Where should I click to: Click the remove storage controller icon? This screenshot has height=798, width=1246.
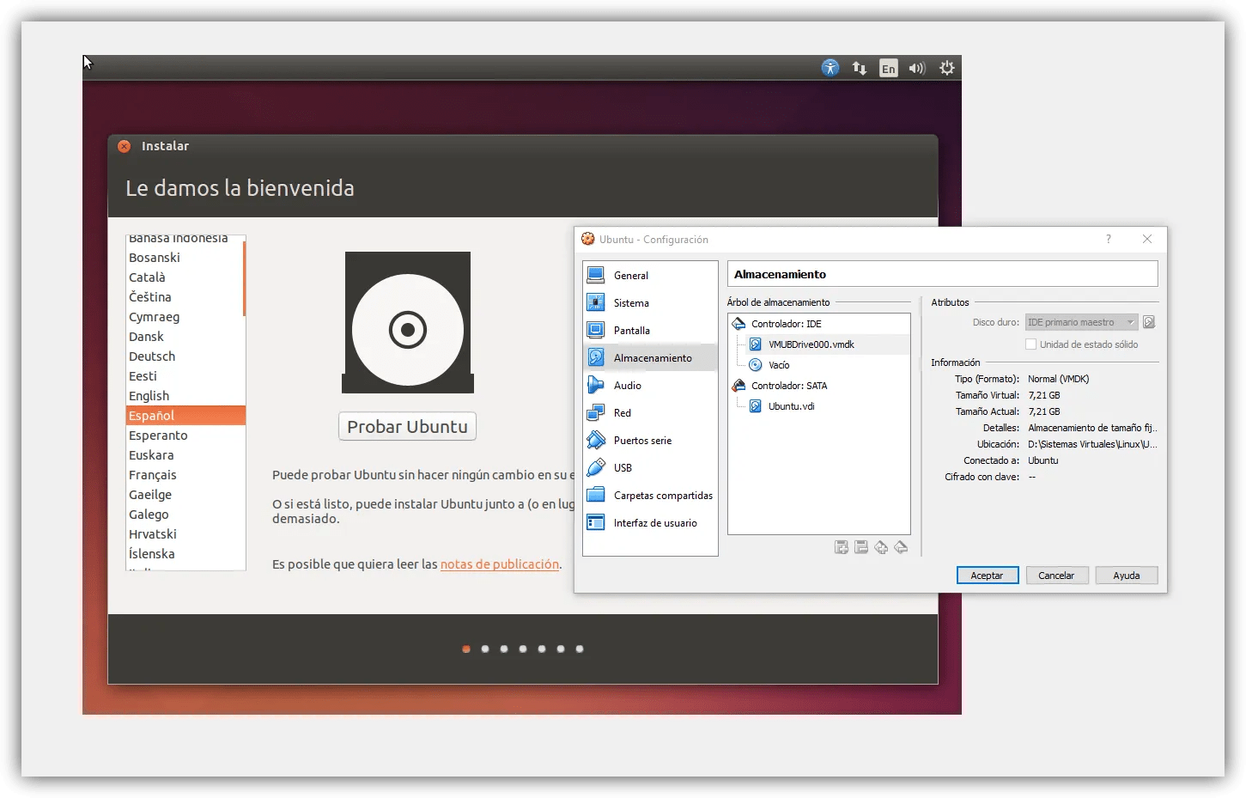point(861,547)
